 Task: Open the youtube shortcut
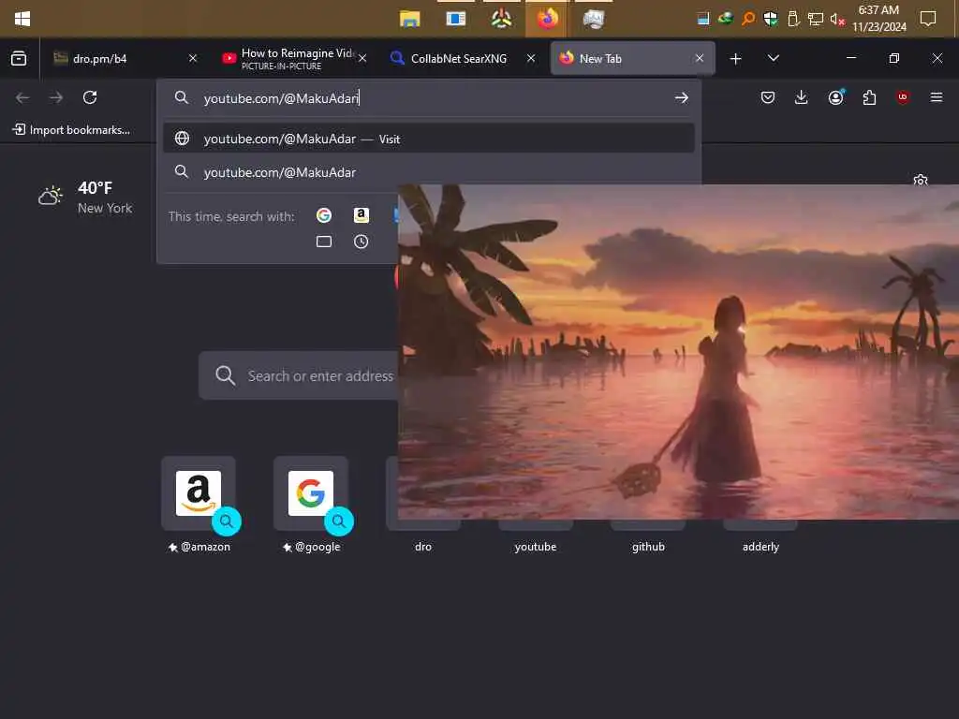536,536
